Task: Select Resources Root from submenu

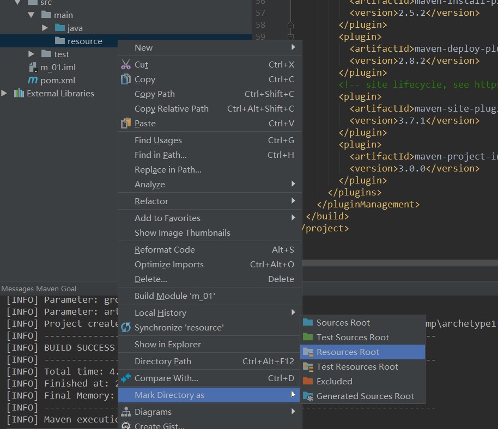Action: 348,352
